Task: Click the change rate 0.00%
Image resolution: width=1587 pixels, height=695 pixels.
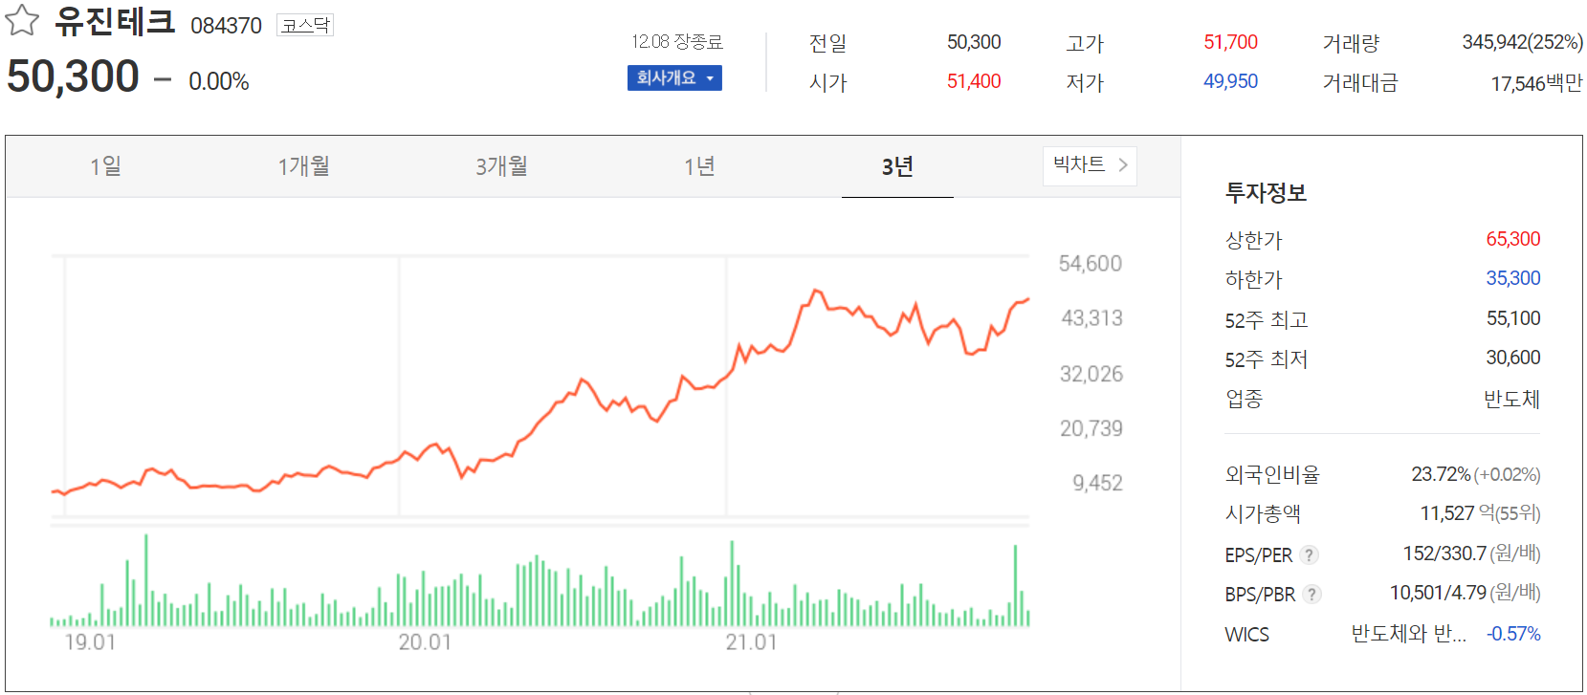Action: pos(219,82)
